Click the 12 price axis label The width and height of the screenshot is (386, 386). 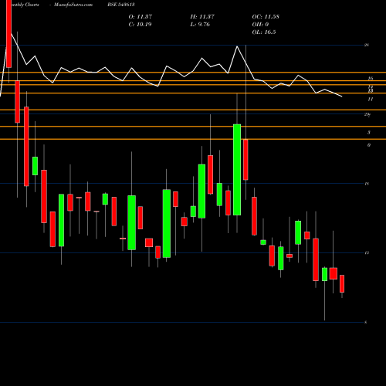point(367,253)
